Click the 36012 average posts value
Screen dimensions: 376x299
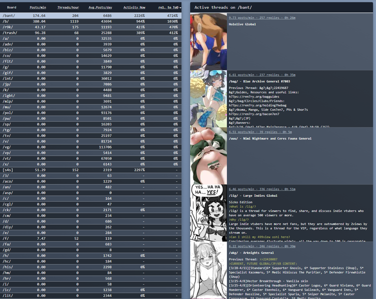pyautogui.click(x=106, y=79)
